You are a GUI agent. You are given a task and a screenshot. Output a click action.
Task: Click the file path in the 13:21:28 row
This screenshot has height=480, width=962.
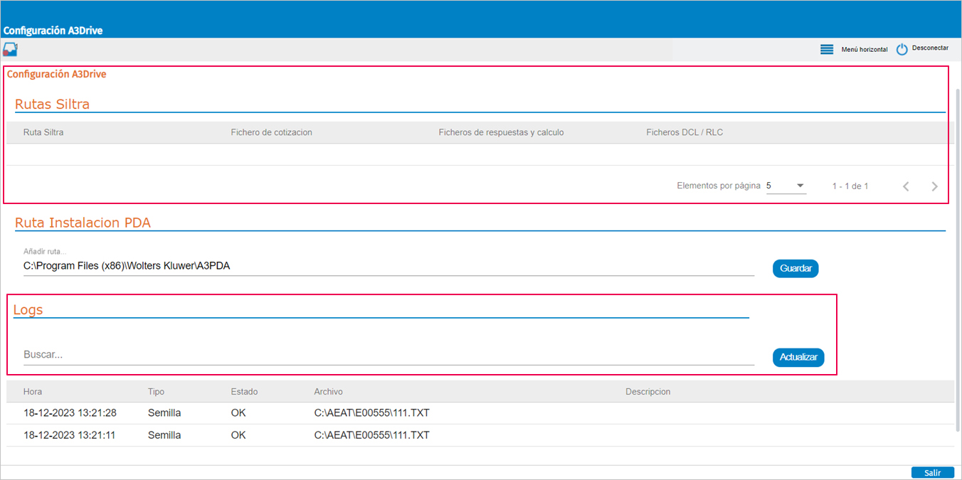[x=371, y=413]
